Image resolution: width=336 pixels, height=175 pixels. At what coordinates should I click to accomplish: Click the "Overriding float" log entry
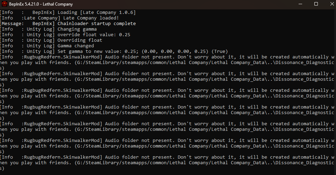[80, 40]
